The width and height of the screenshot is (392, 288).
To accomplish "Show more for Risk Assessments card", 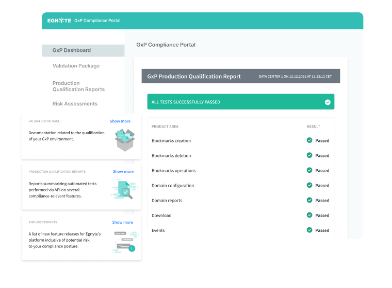I will pyautogui.click(x=122, y=223).
